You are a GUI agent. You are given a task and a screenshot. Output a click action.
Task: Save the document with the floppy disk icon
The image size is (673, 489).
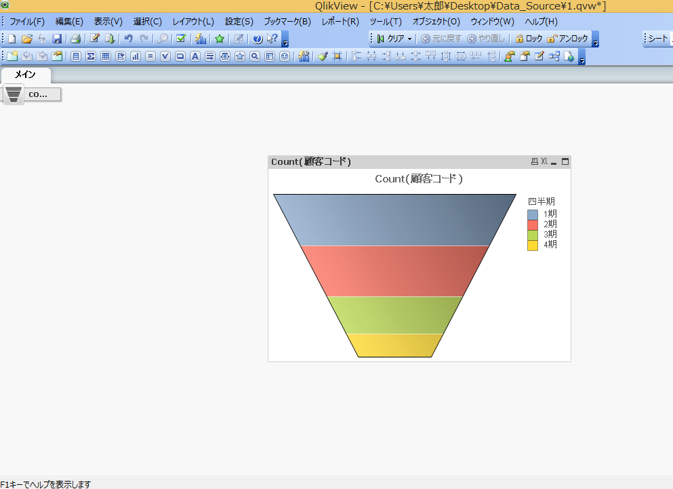(x=57, y=39)
